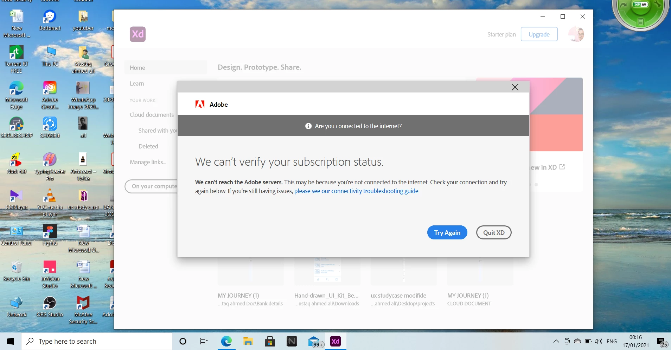Click the Quit XD button
Screen dimensions: 671x350
coord(494,232)
